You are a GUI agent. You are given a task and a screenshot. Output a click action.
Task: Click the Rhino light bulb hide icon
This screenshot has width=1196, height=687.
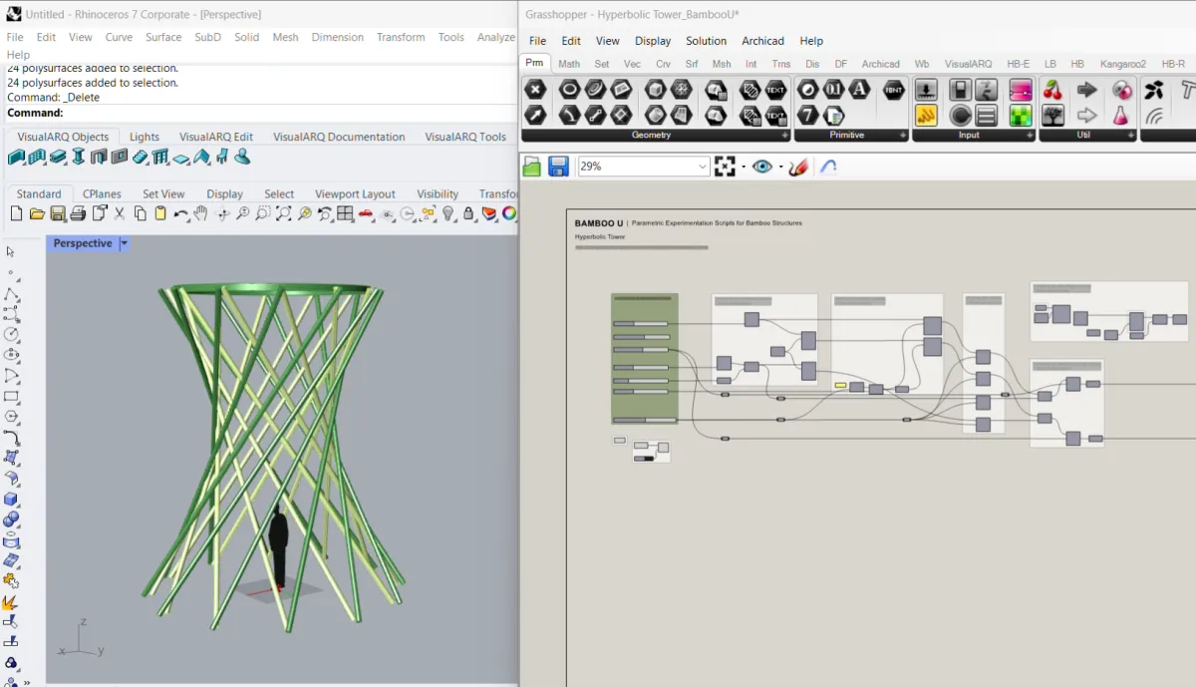tap(448, 213)
